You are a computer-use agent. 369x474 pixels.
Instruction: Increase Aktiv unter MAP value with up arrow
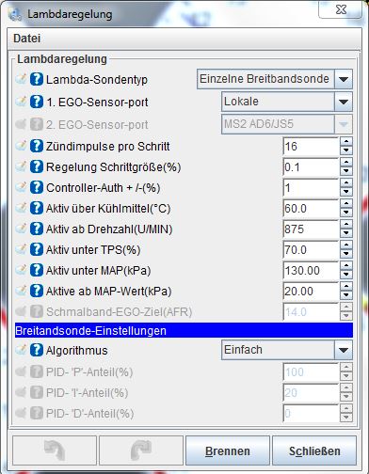(x=346, y=266)
